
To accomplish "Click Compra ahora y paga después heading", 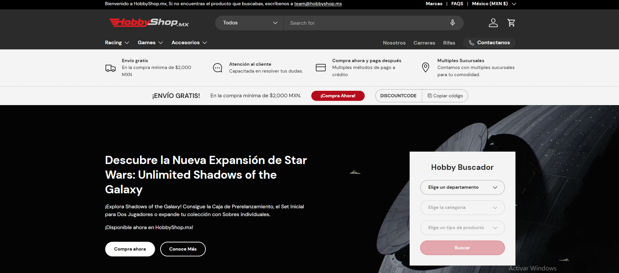I will 367,61.
